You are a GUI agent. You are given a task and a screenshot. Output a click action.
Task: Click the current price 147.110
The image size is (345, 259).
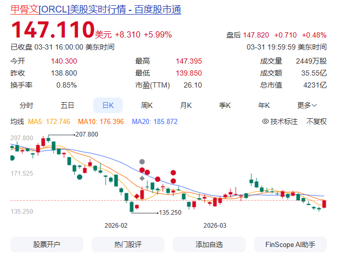[53, 30]
